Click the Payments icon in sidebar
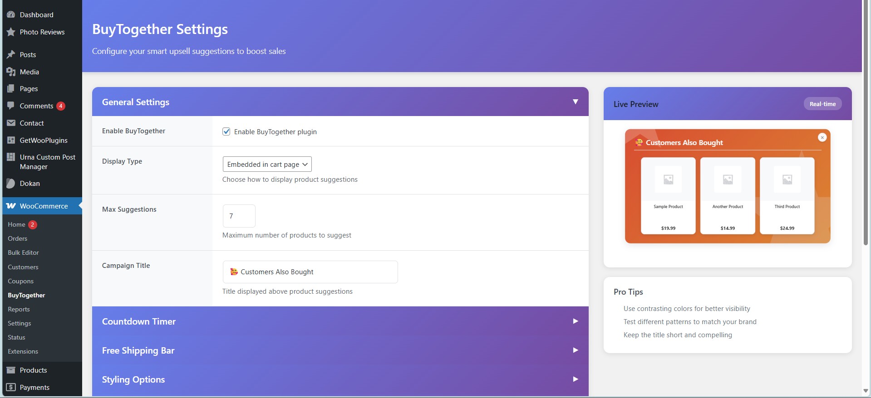 [11, 387]
